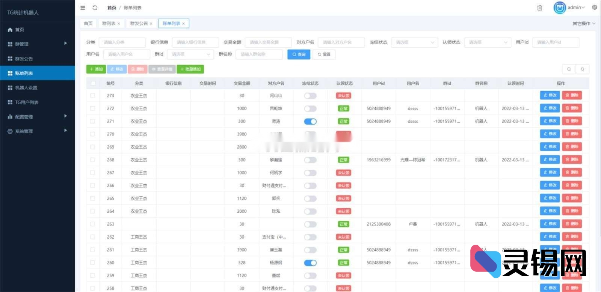
Task: Click the table search icon button
Action: (569, 69)
